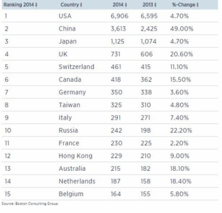The height and width of the screenshot is (213, 222).
Task: Click sort arrows beside 2013 column header
Action: click(155, 5)
